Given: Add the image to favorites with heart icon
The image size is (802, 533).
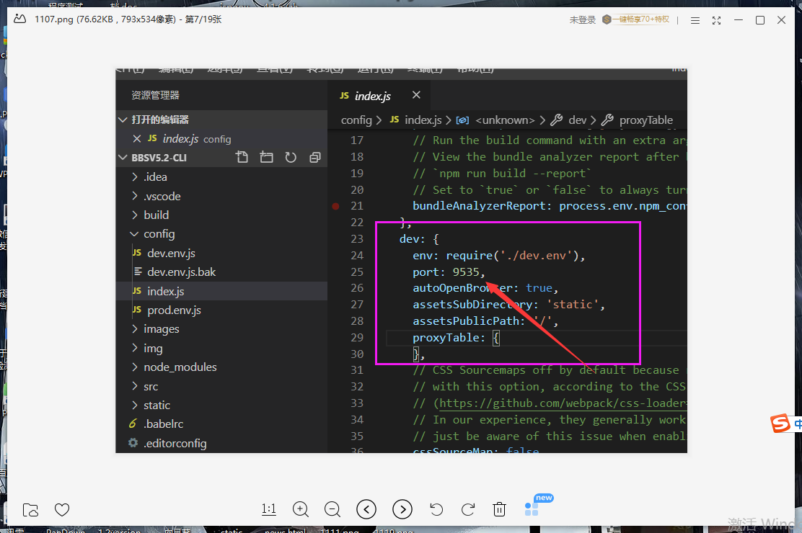Looking at the screenshot, I should pyautogui.click(x=62, y=510).
